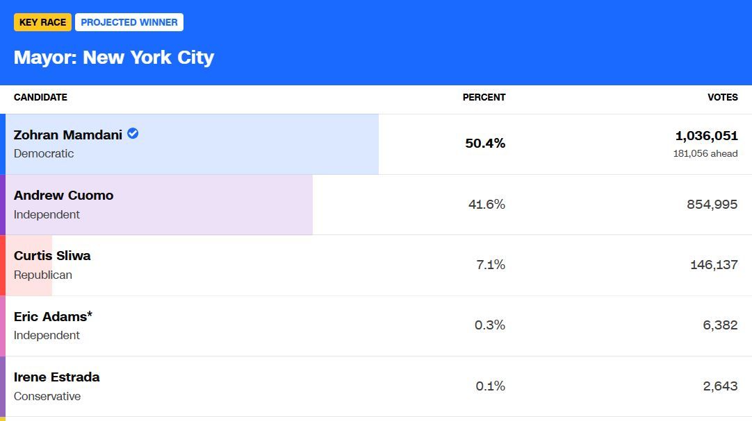Click the 181,056 ahead label
This screenshot has height=421, width=752.
point(705,153)
